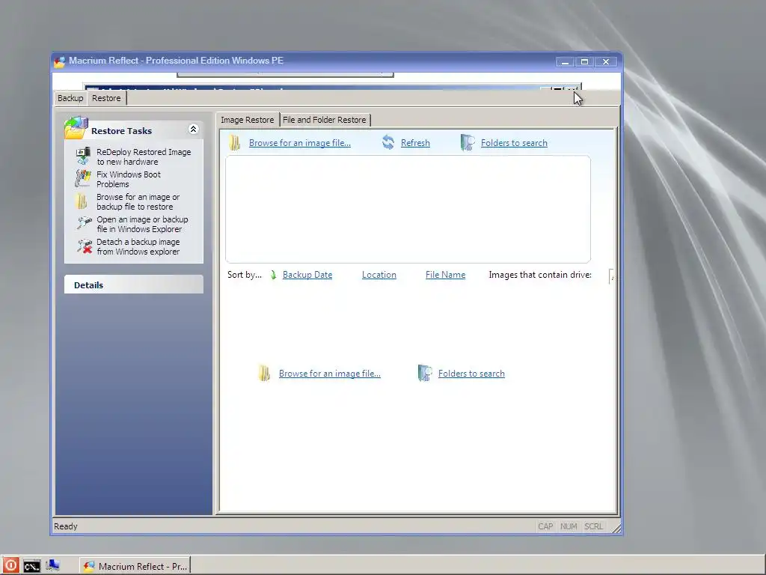Open the Images that contain drive dropdown

click(611, 276)
